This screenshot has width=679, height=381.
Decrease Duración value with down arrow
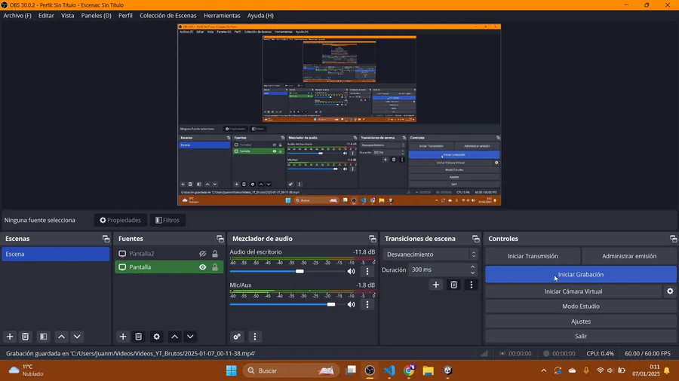click(472, 273)
